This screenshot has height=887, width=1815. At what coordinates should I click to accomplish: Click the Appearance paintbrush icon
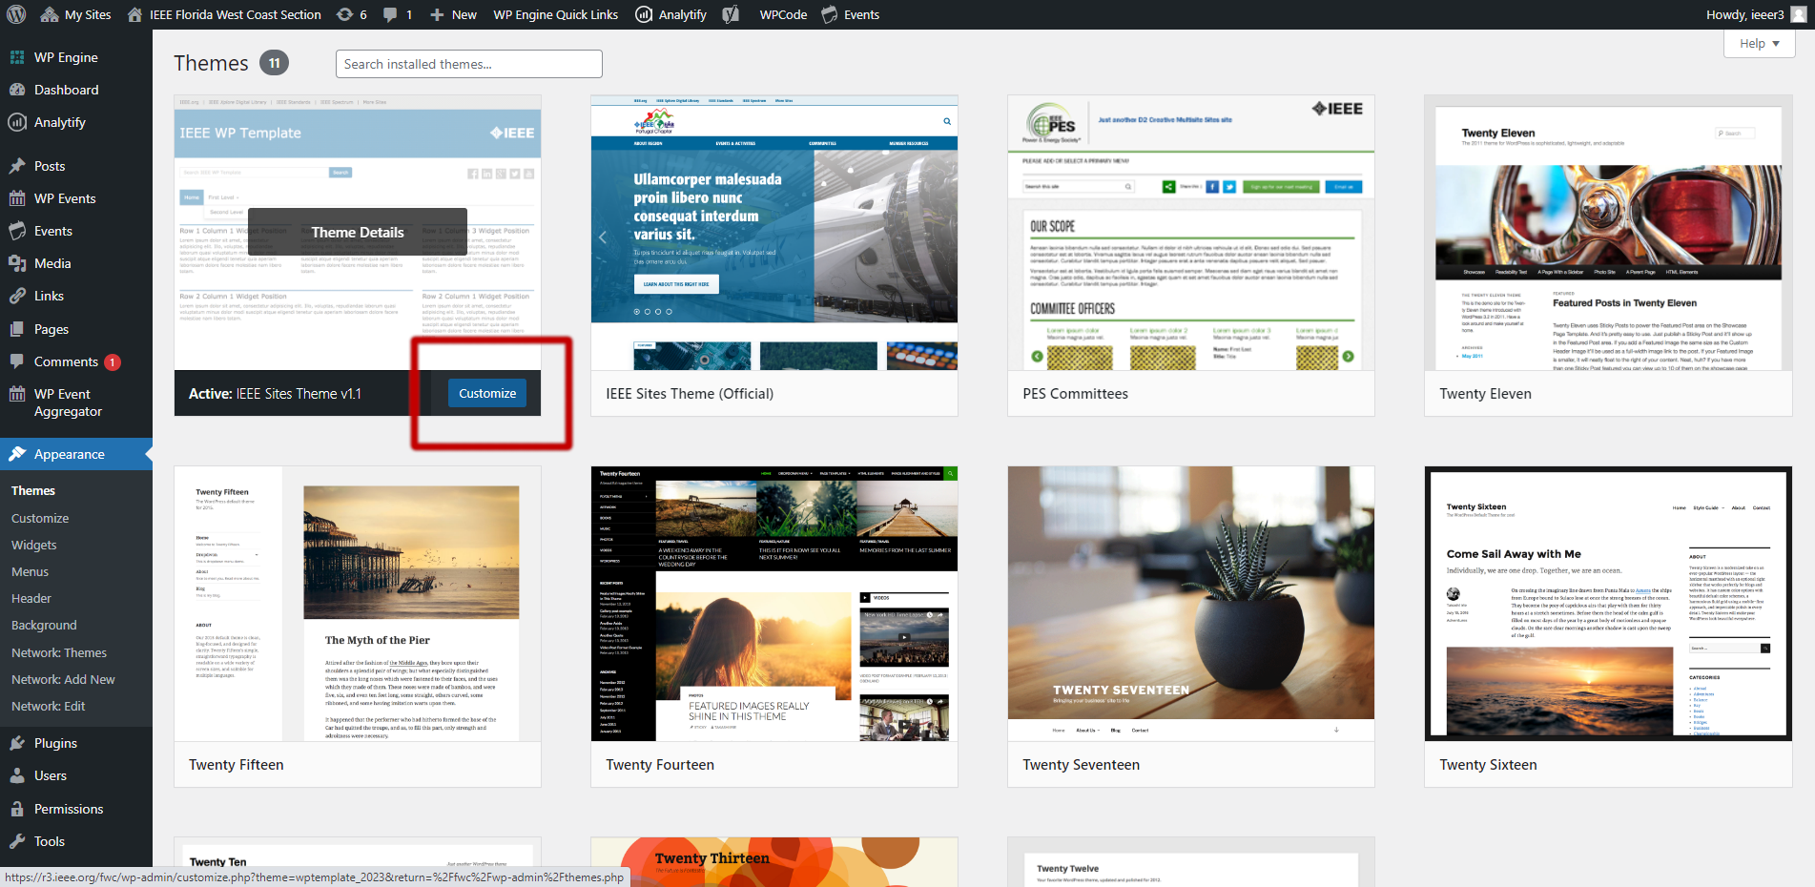point(20,453)
